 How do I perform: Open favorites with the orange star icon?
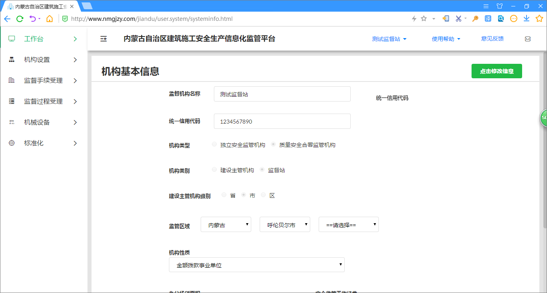tap(539, 18)
